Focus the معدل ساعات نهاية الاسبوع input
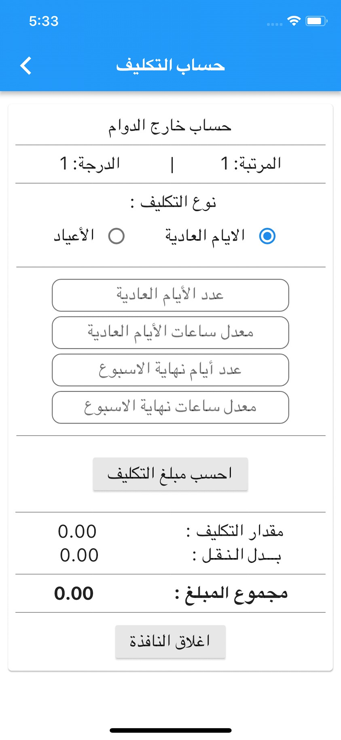Screen dimensions: 341x740 click(x=170, y=407)
